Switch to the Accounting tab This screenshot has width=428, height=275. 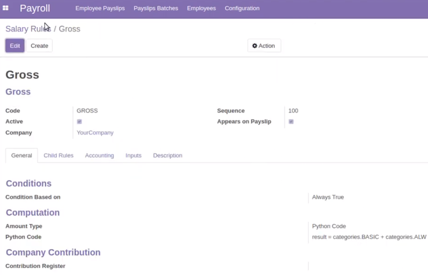tap(99, 155)
